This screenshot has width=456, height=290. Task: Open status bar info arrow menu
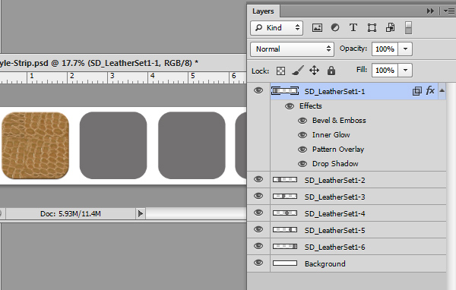141,214
